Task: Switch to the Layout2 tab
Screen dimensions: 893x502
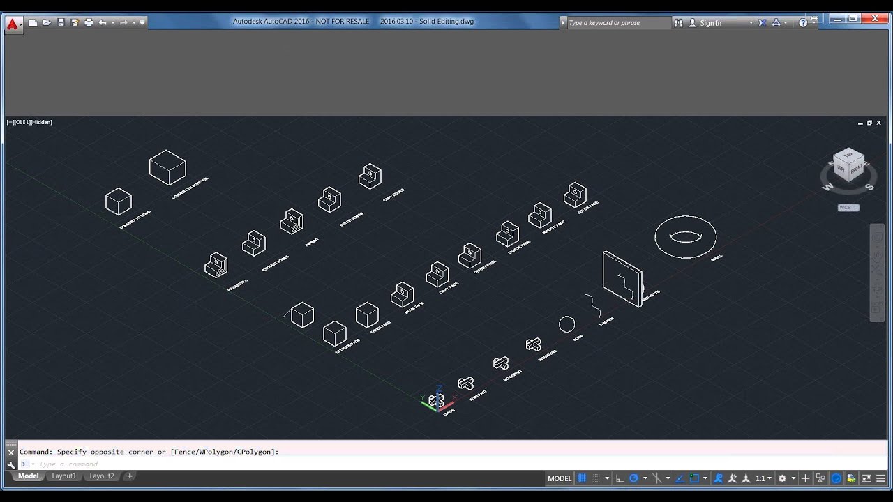Action: pos(101,476)
